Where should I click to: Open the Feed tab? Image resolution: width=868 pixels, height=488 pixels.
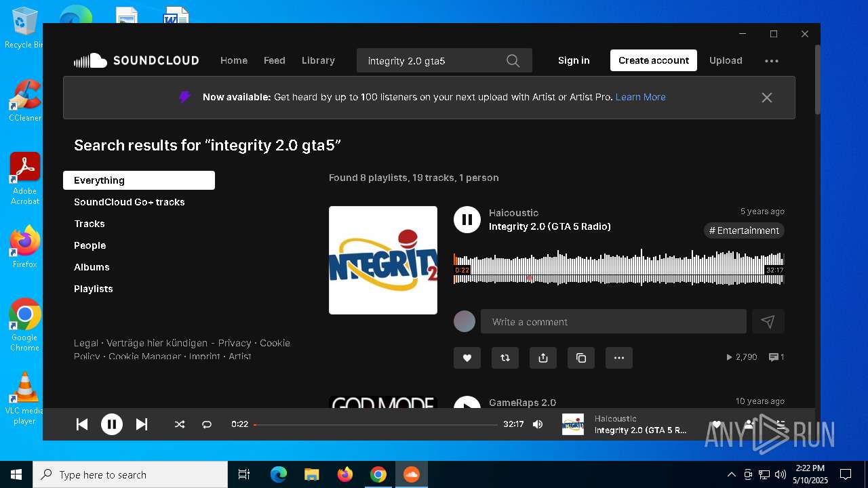275,60
